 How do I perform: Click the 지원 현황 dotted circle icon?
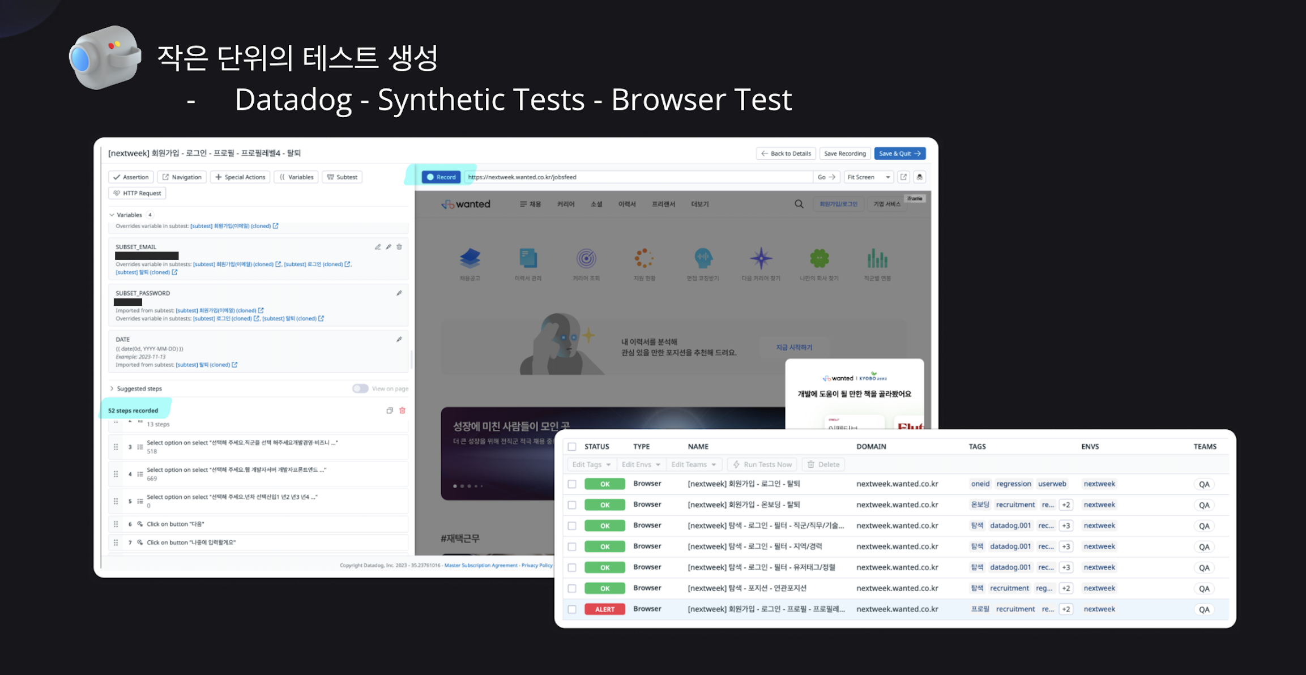tap(645, 258)
